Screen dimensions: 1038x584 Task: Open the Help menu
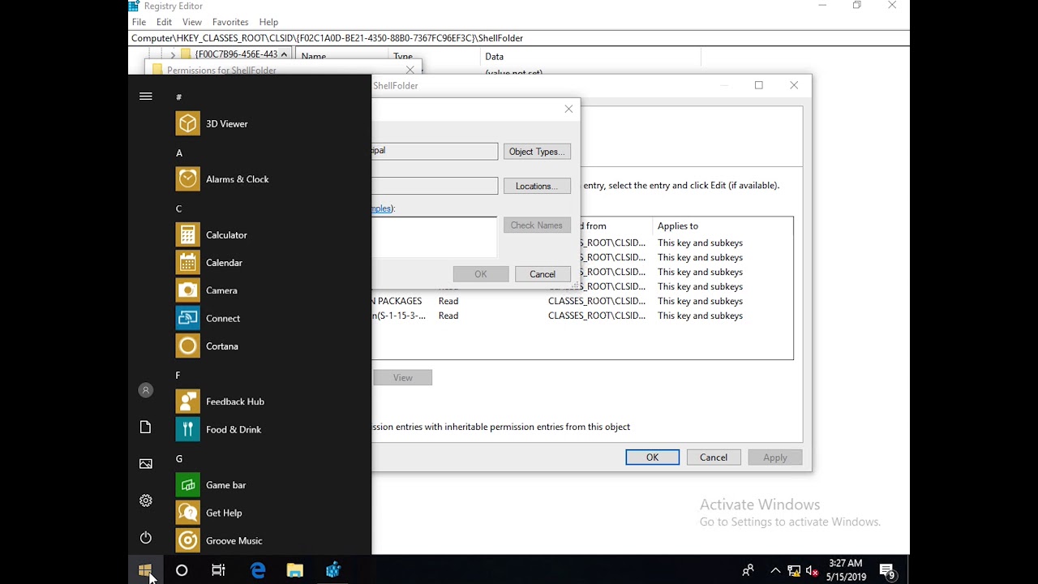268,22
